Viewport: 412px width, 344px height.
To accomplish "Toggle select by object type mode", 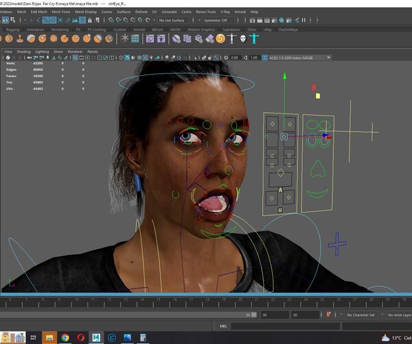I will pos(5,20).
